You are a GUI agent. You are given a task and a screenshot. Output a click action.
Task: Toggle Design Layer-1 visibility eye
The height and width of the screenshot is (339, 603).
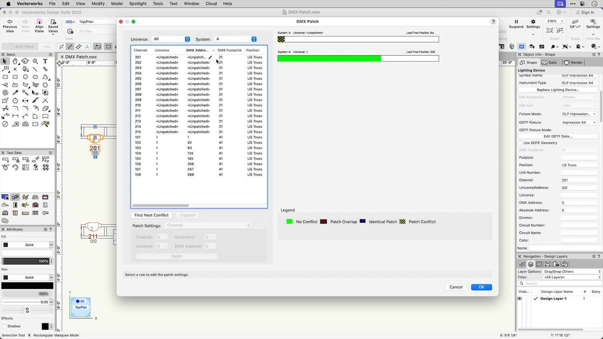click(519, 298)
